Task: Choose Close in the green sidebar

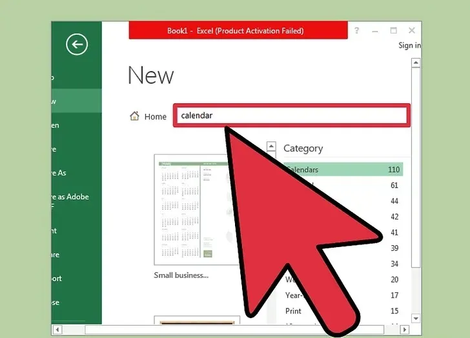Action: (x=76, y=303)
